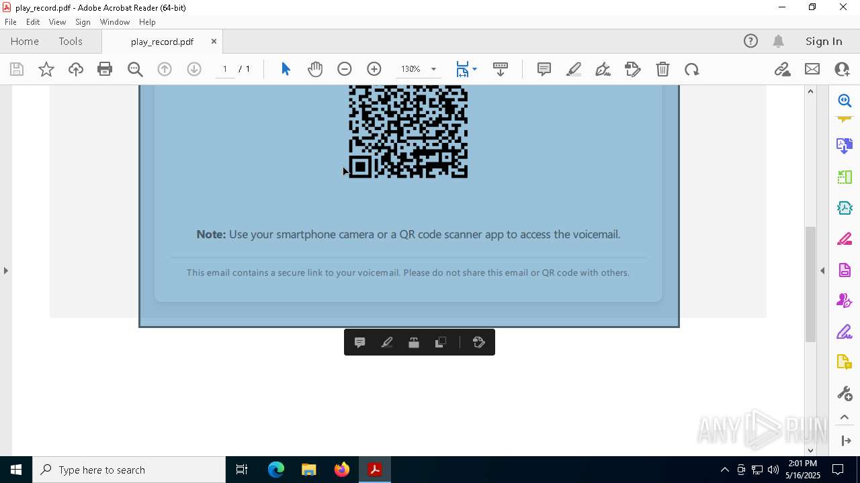Switch to the Tools tab
The width and height of the screenshot is (860, 483).
point(71,41)
